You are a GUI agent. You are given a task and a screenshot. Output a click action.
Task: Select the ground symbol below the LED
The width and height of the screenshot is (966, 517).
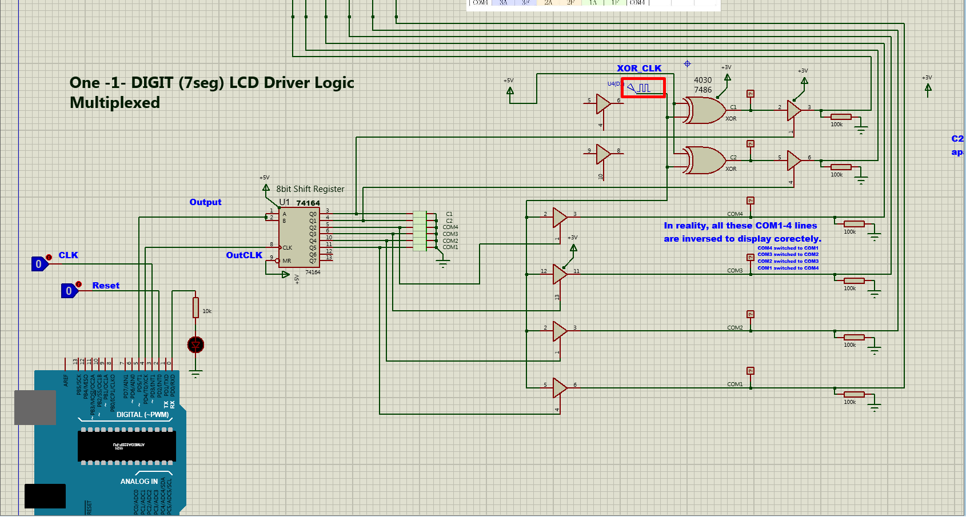pos(195,375)
